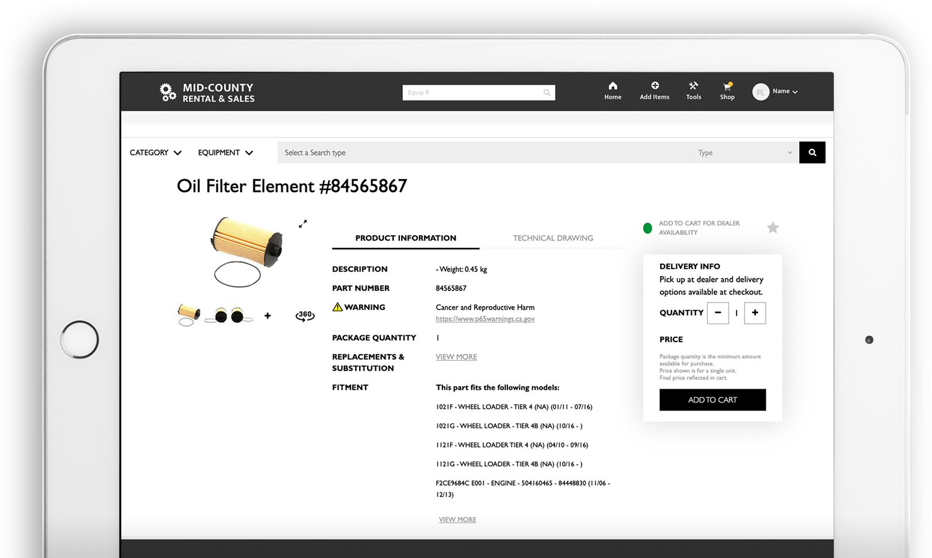The height and width of the screenshot is (558, 932).
Task: Click inside the Equip # search field
Action: coord(471,92)
